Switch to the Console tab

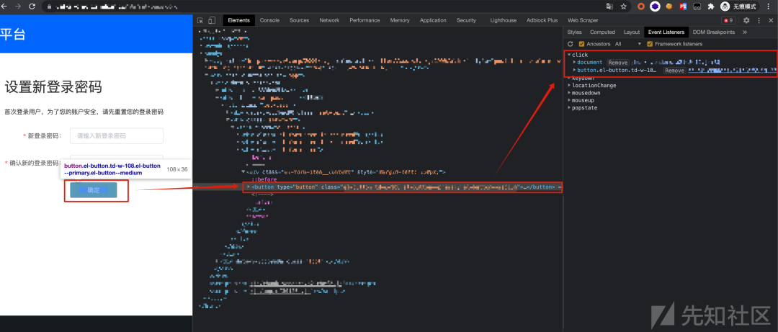point(269,20)
